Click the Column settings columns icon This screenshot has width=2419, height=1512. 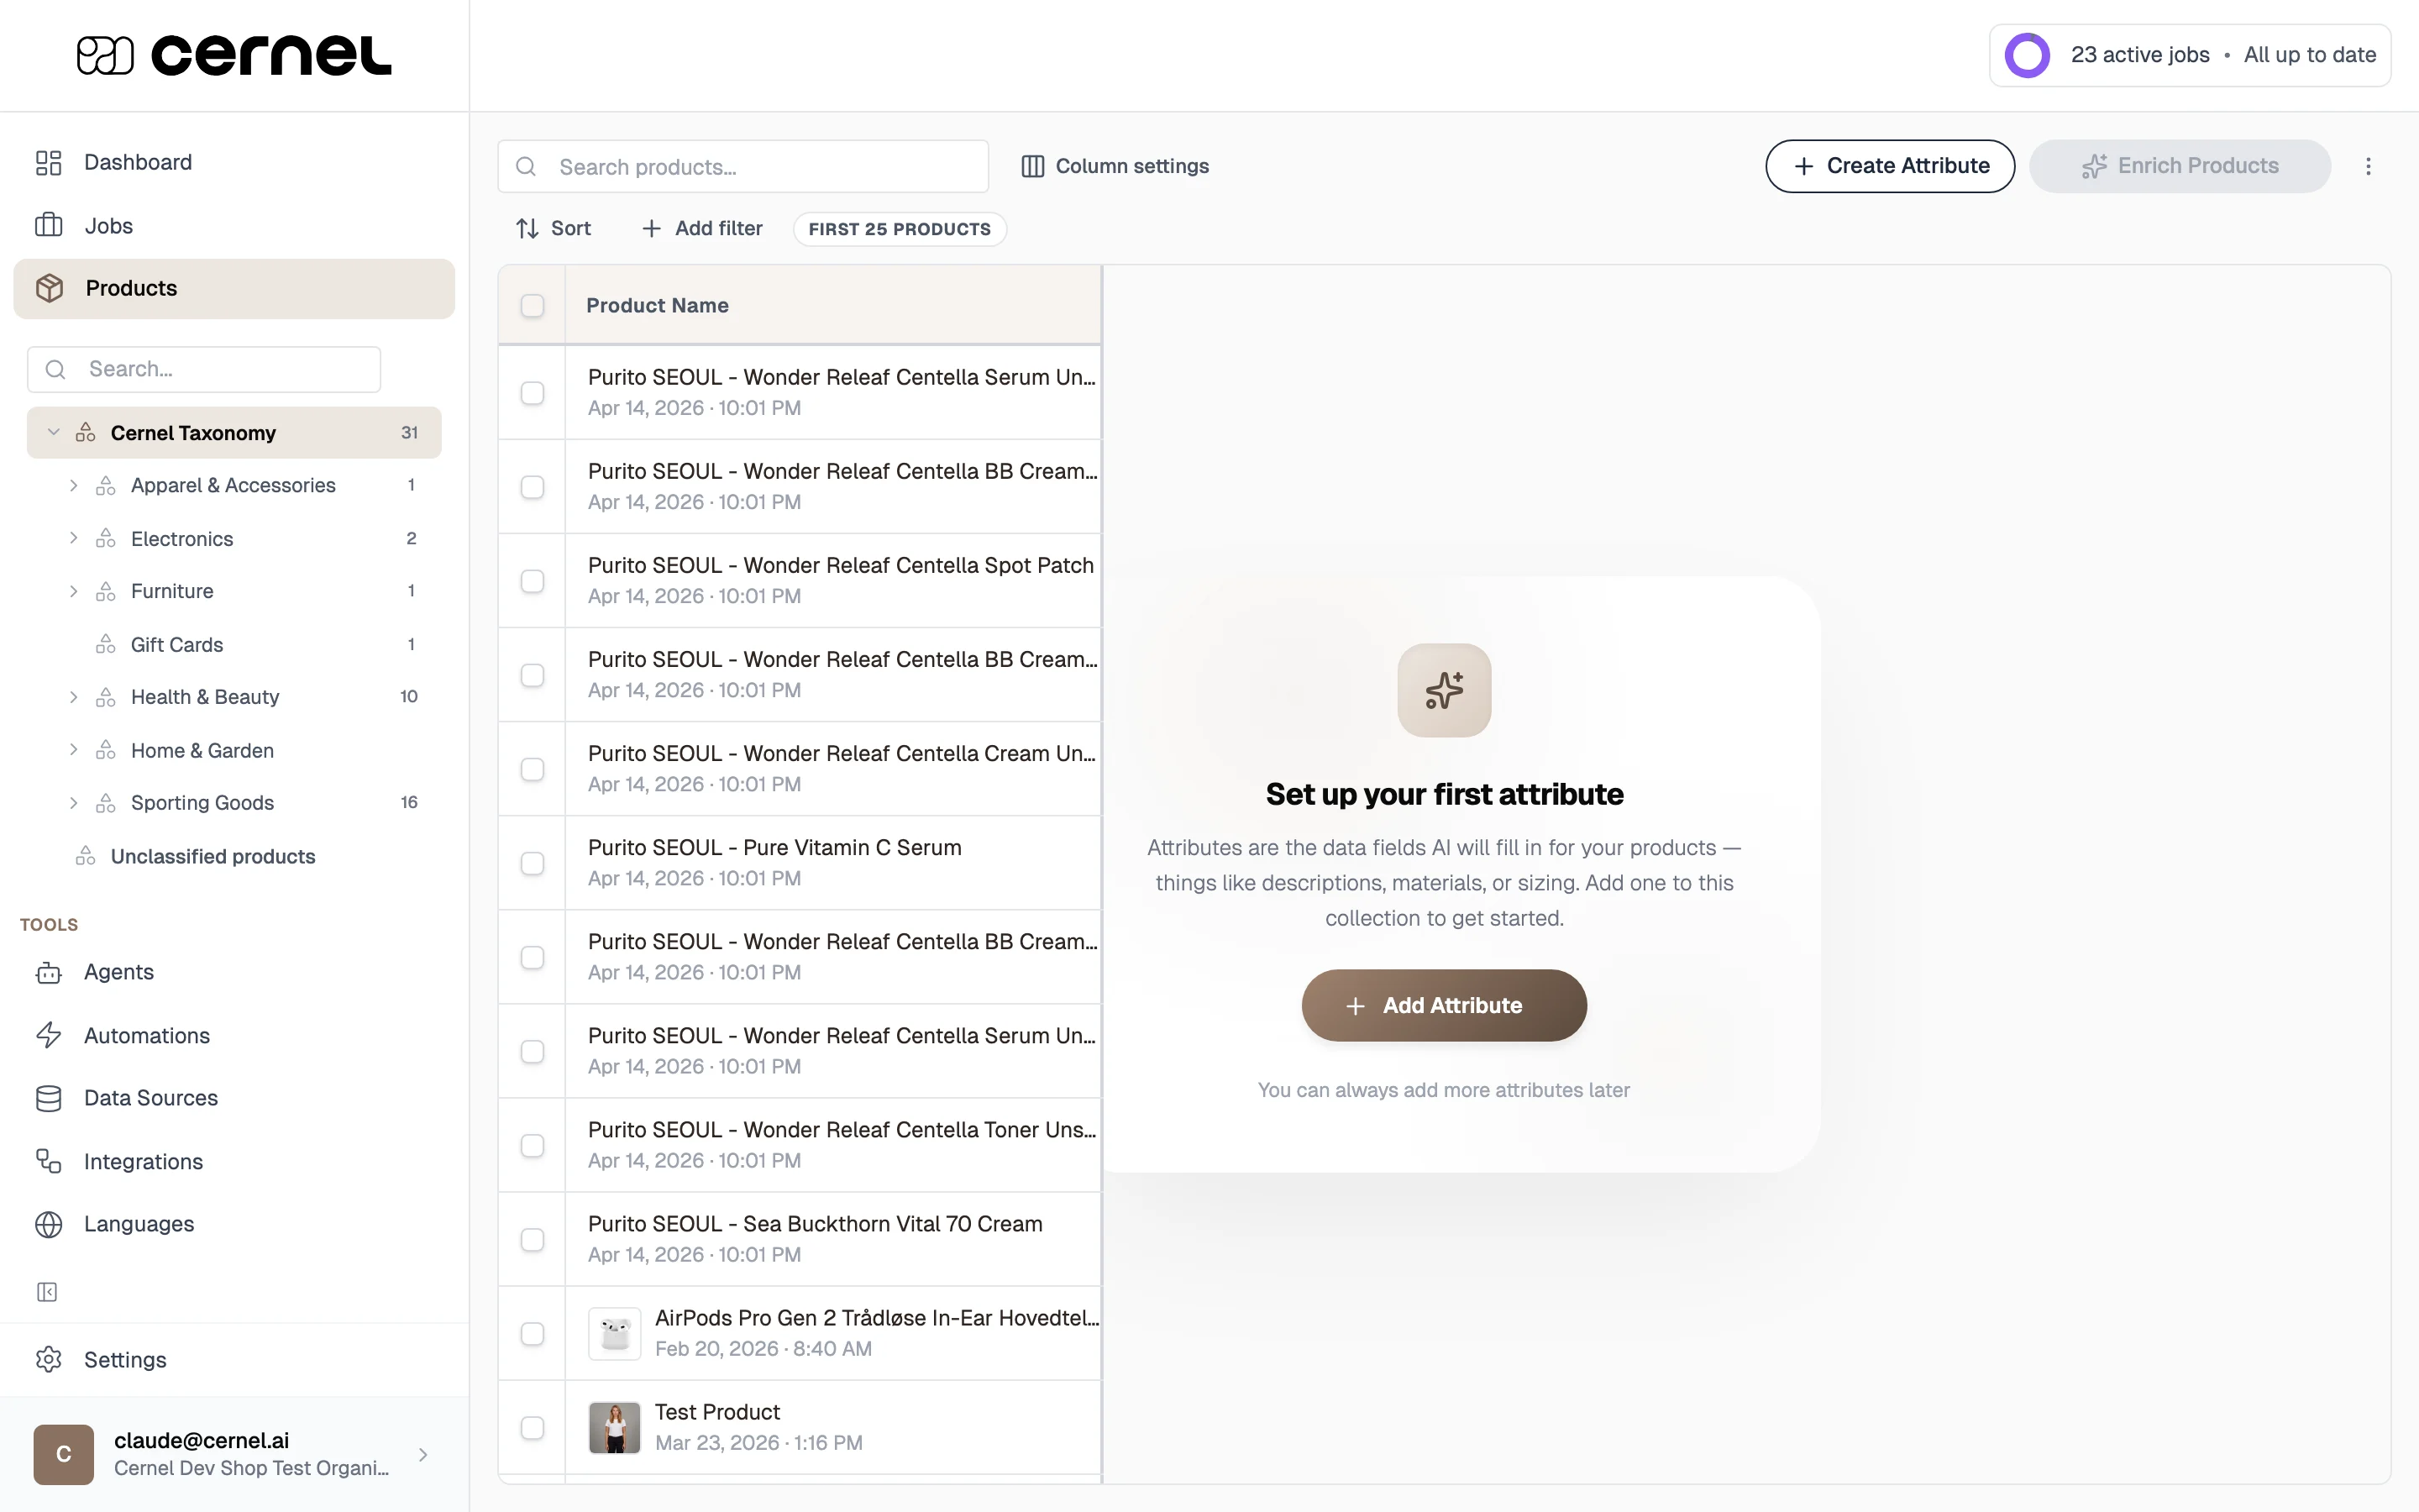click(x=1032, y=166)
